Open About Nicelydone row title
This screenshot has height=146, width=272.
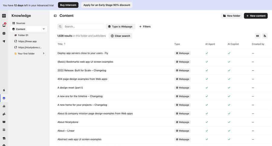point(68,122)
